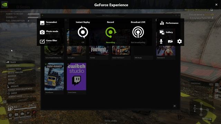Toggle the Instant Replay circular icon
This screenshot has width=221, height=124.
click(83, 32)
